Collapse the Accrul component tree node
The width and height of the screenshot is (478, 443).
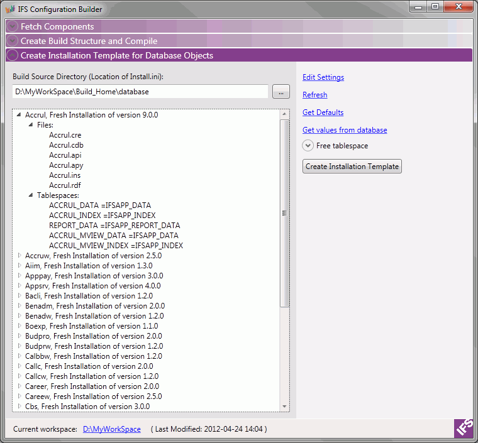tap(19, 115)
